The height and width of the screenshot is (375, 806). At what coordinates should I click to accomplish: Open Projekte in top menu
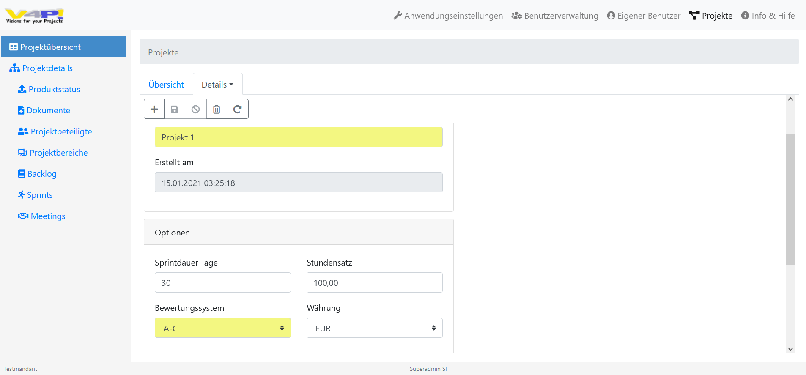711,16
